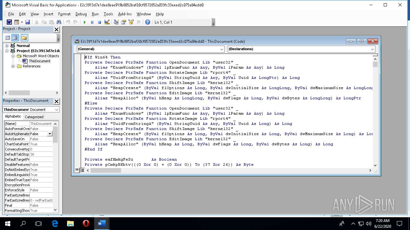Click the Cut scissors icon
This screenshot has width=410, height=230.
[x=37, y=22]
